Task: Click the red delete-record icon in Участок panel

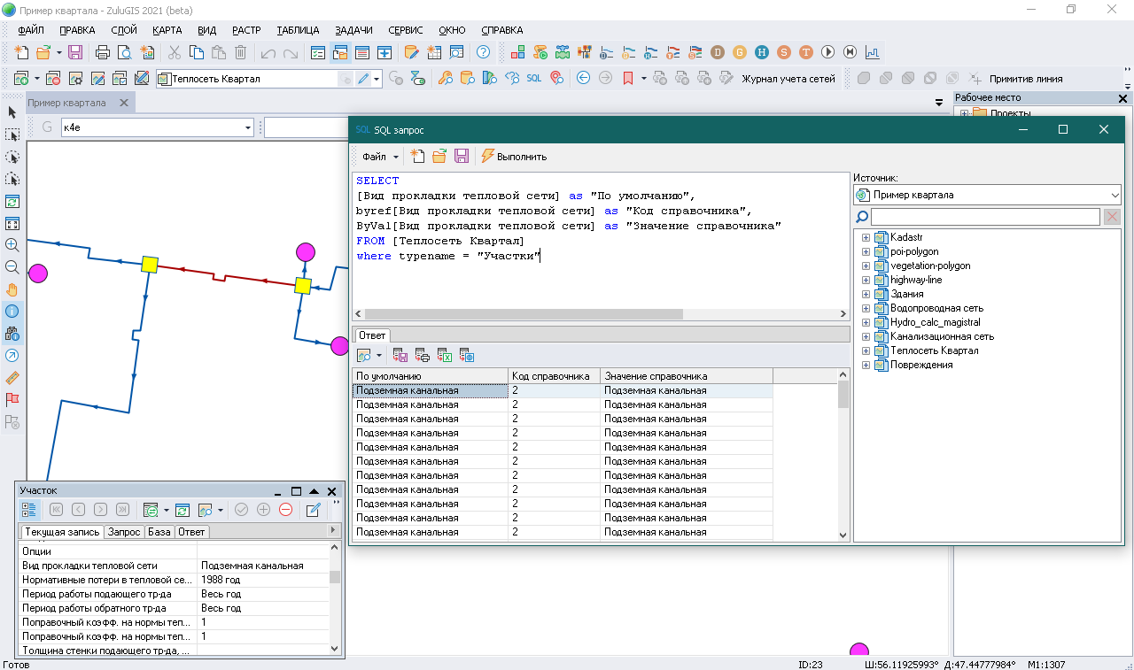Action: coord(285,510)
